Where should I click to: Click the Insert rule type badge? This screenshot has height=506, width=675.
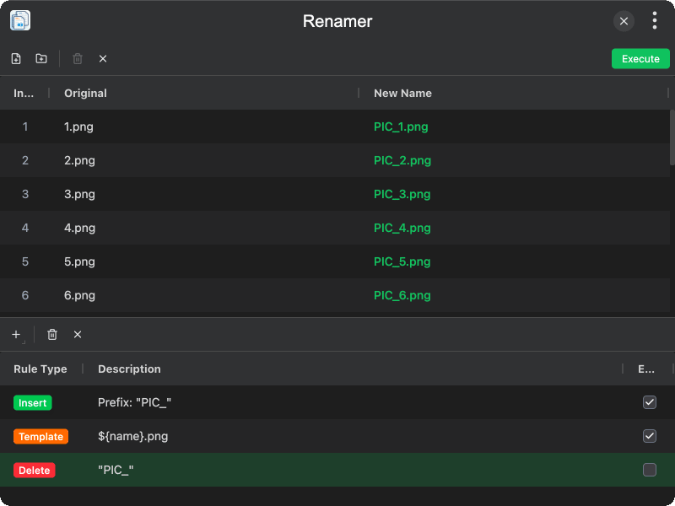click(x=33, y=402)
